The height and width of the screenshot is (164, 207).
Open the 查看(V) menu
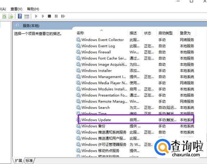pos(16,9)
